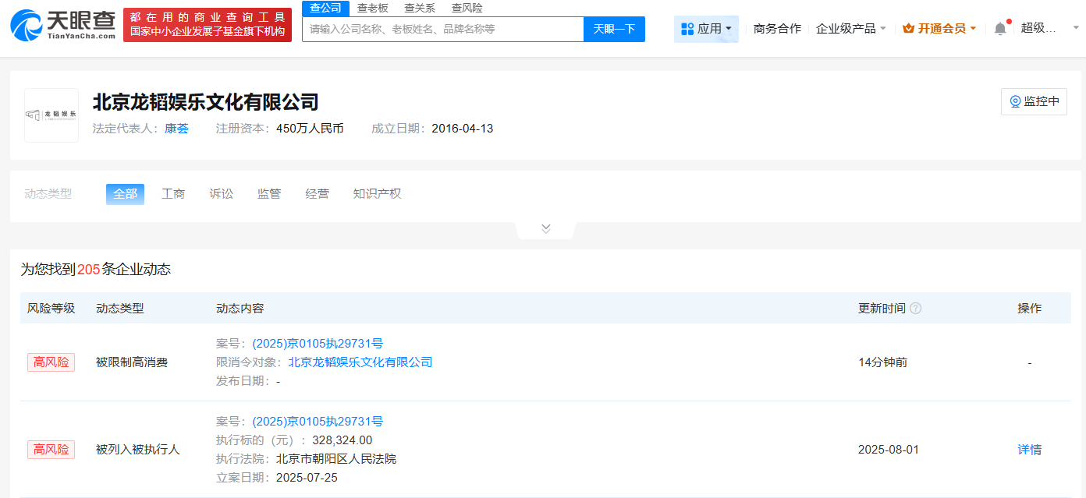
Task: Click the help icon beside 更新时间
Action: 915,309
